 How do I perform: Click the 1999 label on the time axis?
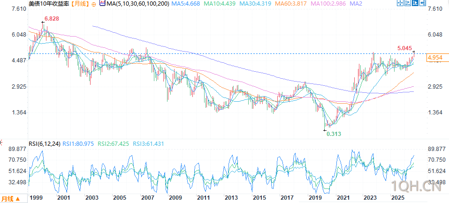36,198
